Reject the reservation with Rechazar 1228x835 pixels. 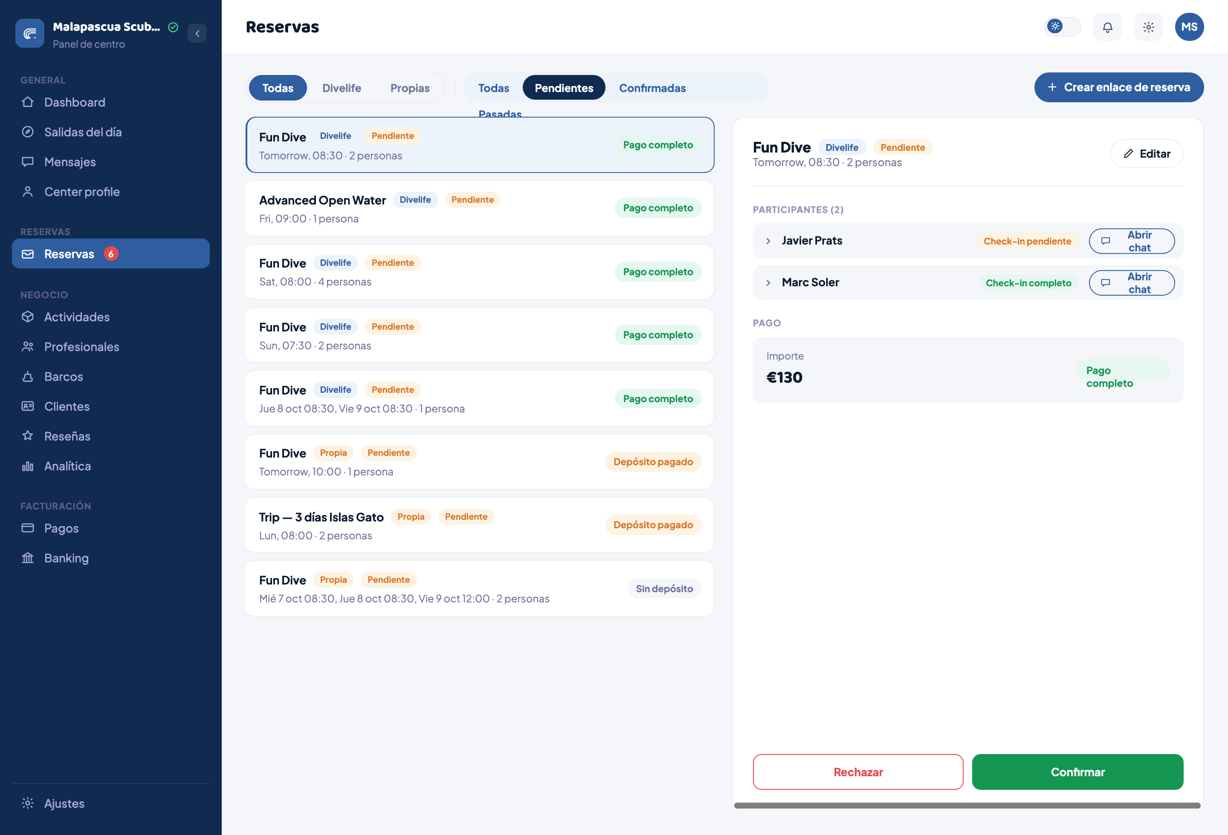tap(857, 772)
